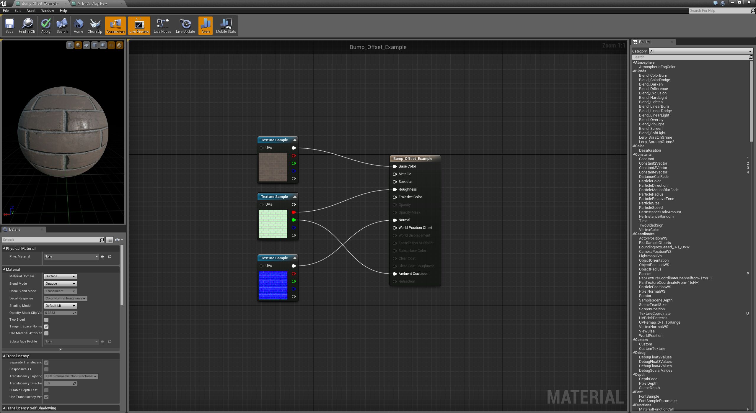Open the Mobile Stats toolbar icon
Screen dimensions: 756x413
coord(226,26)
